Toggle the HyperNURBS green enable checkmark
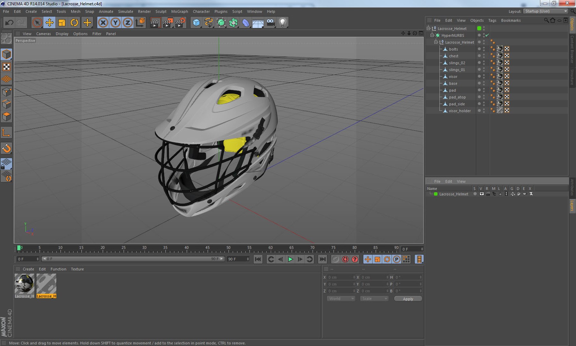 click(487, 35)
